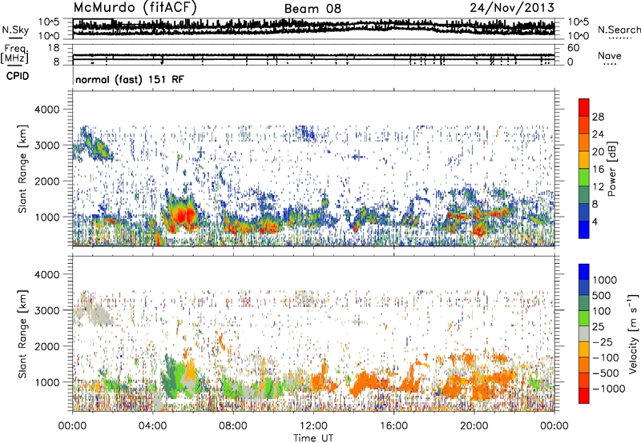The image size is (641, 443).
Task: Click the 'CPID' label
Action: [x=18, y=76]
